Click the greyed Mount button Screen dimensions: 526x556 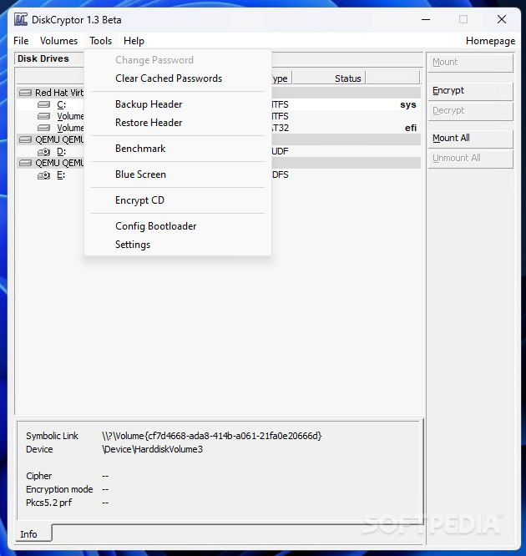coord(470,63)
